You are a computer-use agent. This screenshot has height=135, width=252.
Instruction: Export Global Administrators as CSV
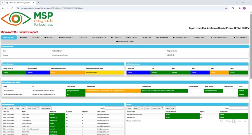coord(18,108)
